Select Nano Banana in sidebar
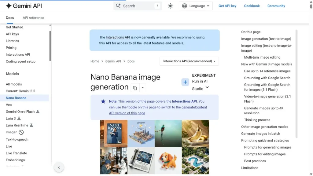313x176 pixels. pyautogui.click(x=24, y=98)
